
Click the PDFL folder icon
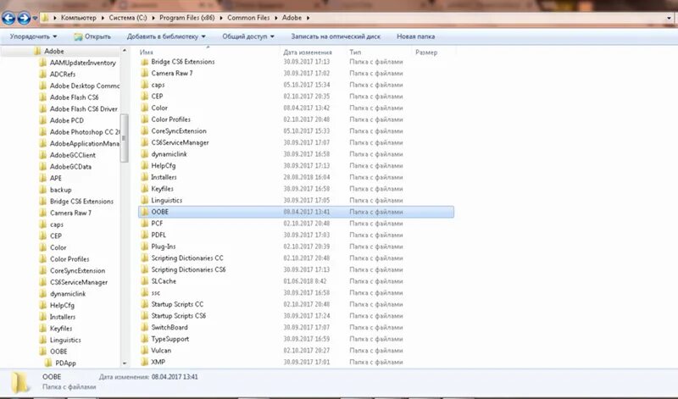[145, 235]
